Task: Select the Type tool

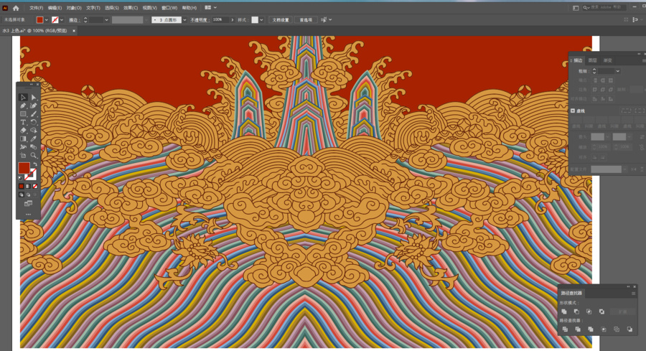Action: tap(23, 122)
